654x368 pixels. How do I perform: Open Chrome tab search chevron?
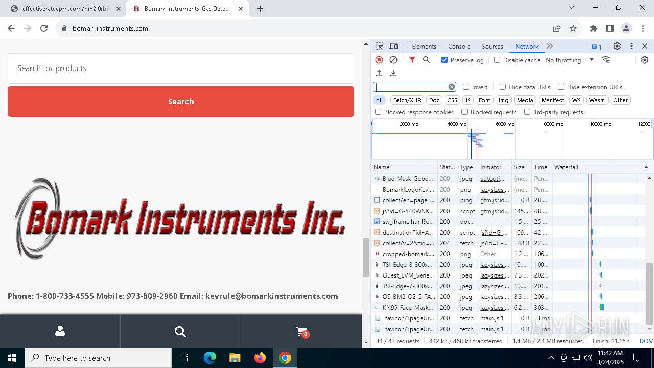point(572,8)
